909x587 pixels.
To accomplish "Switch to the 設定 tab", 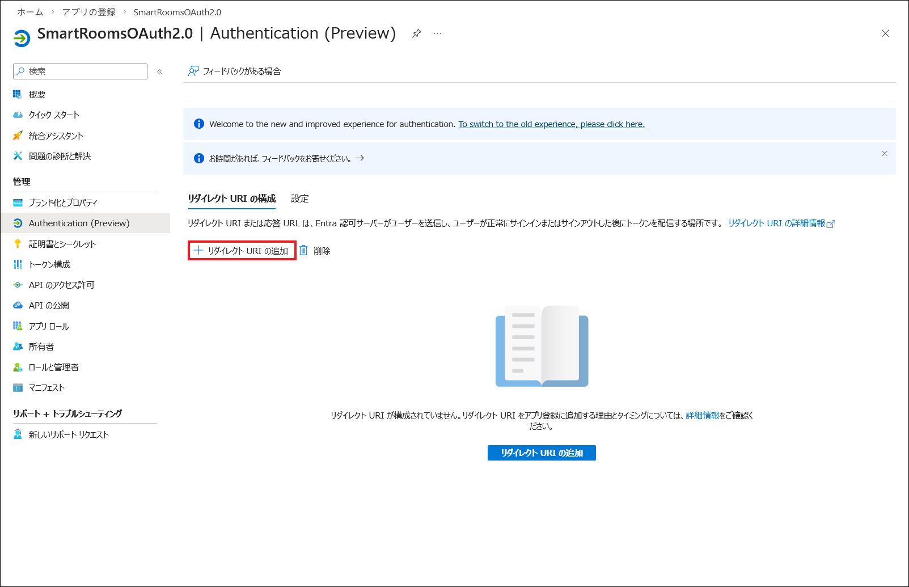I will pos(299,199).
